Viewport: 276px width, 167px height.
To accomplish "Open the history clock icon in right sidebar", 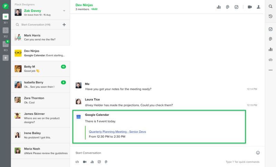I will coord(270,16).
